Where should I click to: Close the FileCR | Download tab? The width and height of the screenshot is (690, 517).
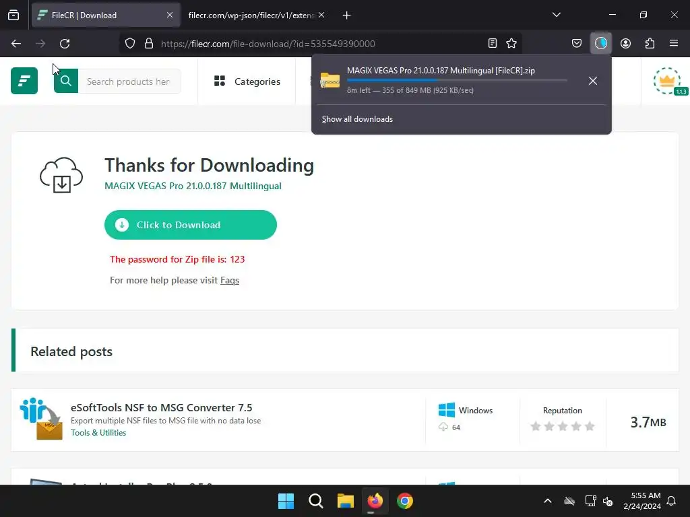pos(169,15)
